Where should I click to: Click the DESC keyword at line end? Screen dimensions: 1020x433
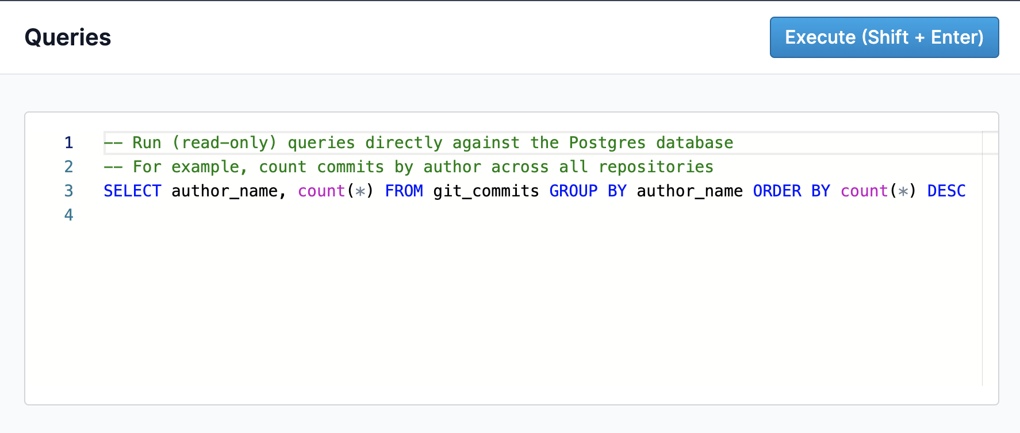(946, 191)
